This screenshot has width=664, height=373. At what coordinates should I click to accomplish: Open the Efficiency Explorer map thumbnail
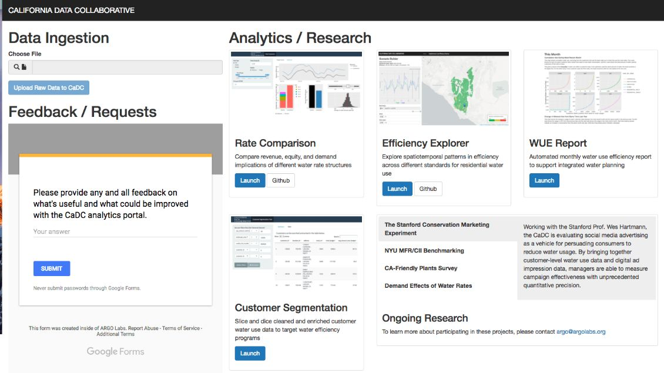[x=444, y=89]
